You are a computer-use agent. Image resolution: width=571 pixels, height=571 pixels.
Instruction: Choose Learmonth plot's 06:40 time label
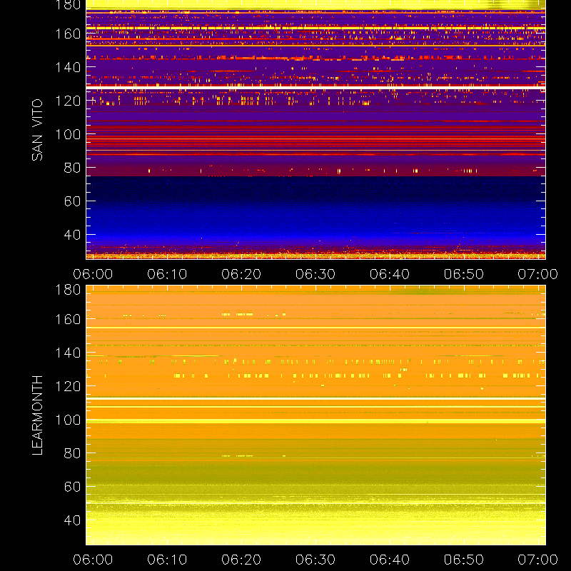pyautogui.click(x=390, y=560)
